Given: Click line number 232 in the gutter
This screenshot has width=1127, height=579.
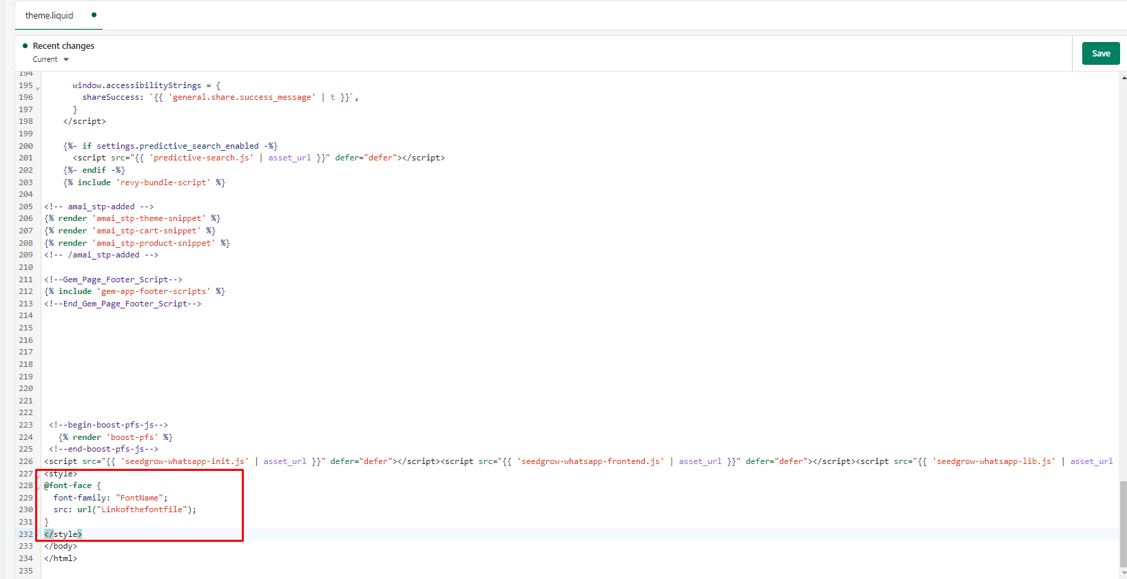Looking at the screenshot, I should [25, 534].
